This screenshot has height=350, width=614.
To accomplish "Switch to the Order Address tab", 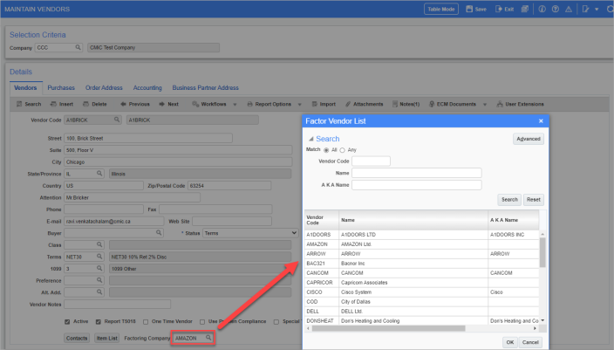I will (x=104, y=88).
